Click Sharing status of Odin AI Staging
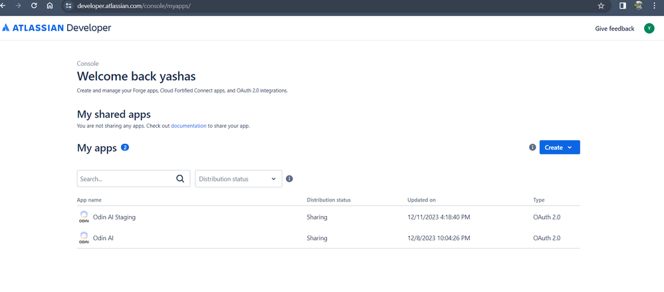 pyautogui.click(x=317, y=217)
